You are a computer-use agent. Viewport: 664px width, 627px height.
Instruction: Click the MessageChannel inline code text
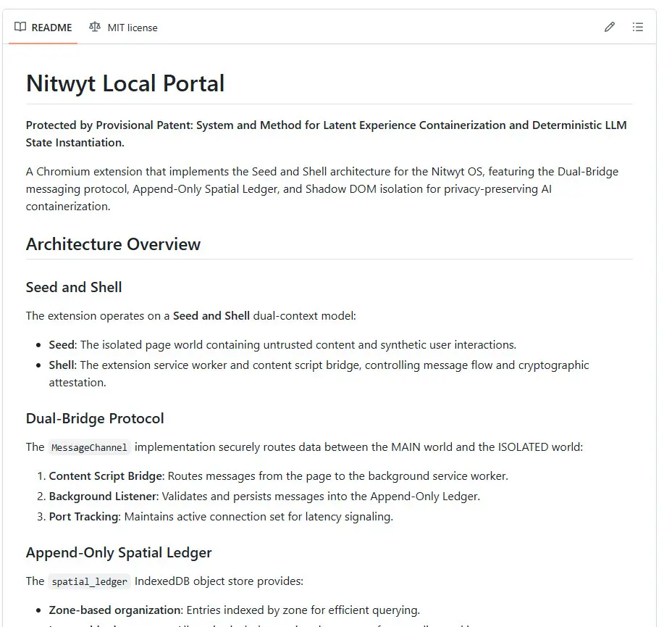[89, 448]
